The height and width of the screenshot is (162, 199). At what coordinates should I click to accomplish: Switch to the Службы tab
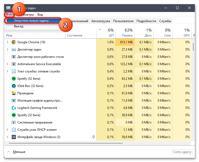click(x=165, y=21)
